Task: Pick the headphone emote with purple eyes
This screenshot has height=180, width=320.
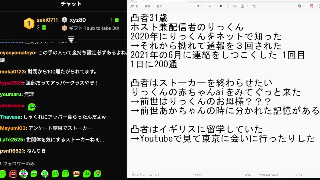Action: 23,173
